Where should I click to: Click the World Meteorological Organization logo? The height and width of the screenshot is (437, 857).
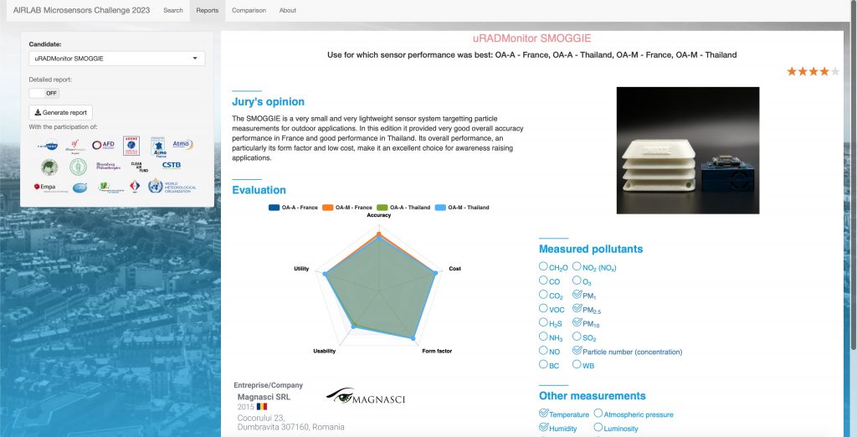tap(171, 187)
